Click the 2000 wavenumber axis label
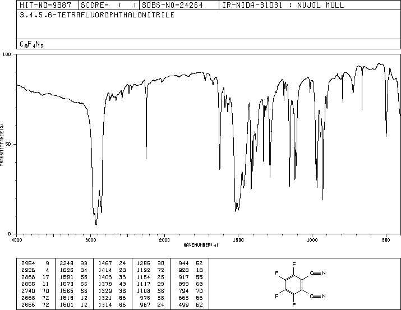 click(x=164, y=240)
